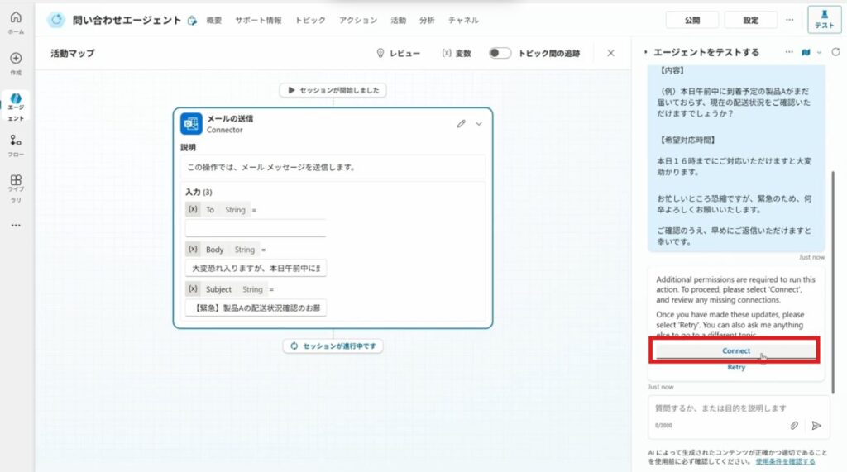The height and width of the screenshot is (472, 847).
Task: Collapse the メールの送信 card chevron
Action: tap(478, 124)
